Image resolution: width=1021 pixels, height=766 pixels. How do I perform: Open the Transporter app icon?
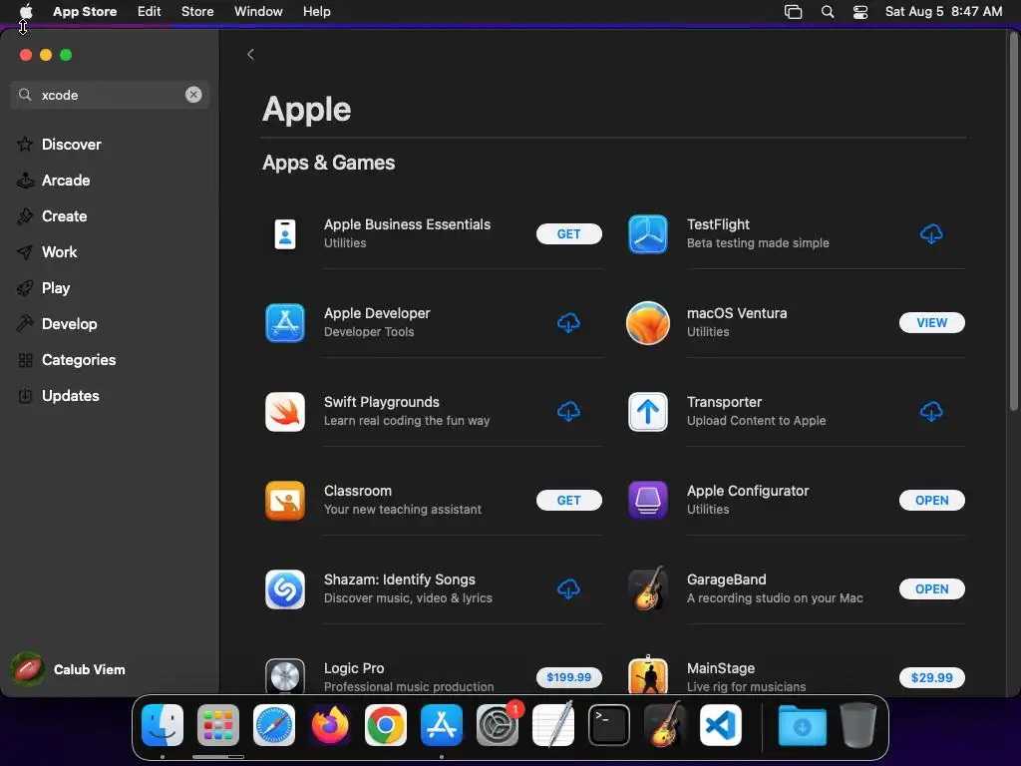tap(648, 412)
